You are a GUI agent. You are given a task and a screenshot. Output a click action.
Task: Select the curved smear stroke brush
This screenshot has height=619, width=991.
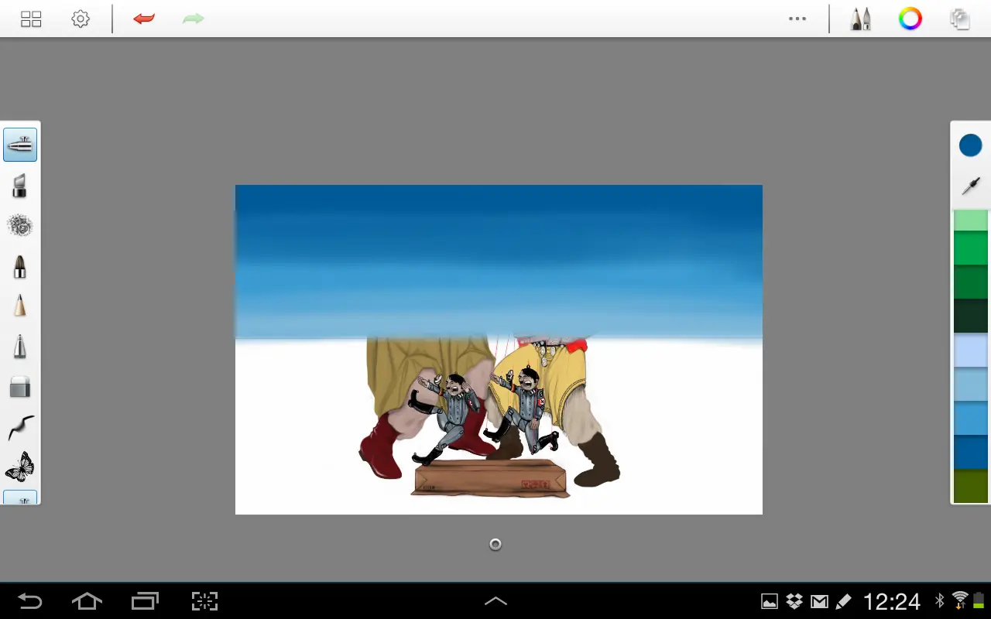pyautogui.click(x=21, y=427)
